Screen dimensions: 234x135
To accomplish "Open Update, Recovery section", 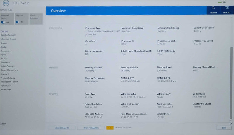I will (x=8, y=66).
